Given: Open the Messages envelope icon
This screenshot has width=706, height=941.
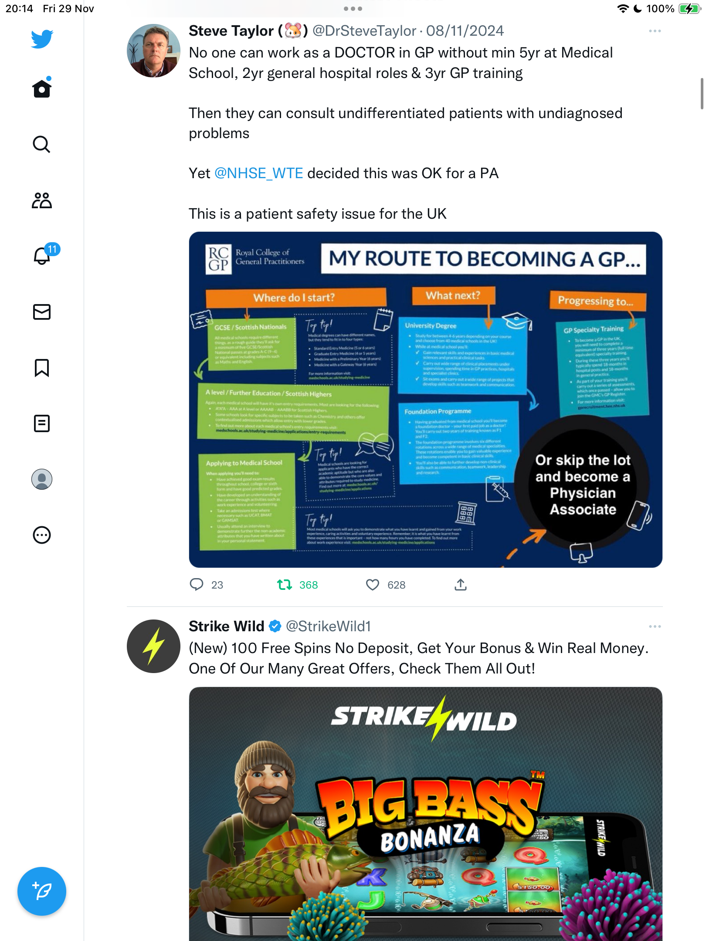Looking at the screenshot, I should [42, 312].
